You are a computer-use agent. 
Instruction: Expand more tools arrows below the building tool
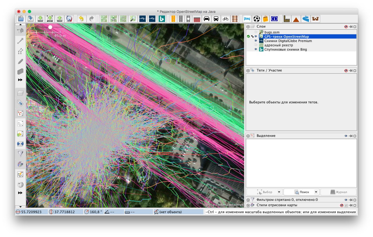[x=20, y=80]
